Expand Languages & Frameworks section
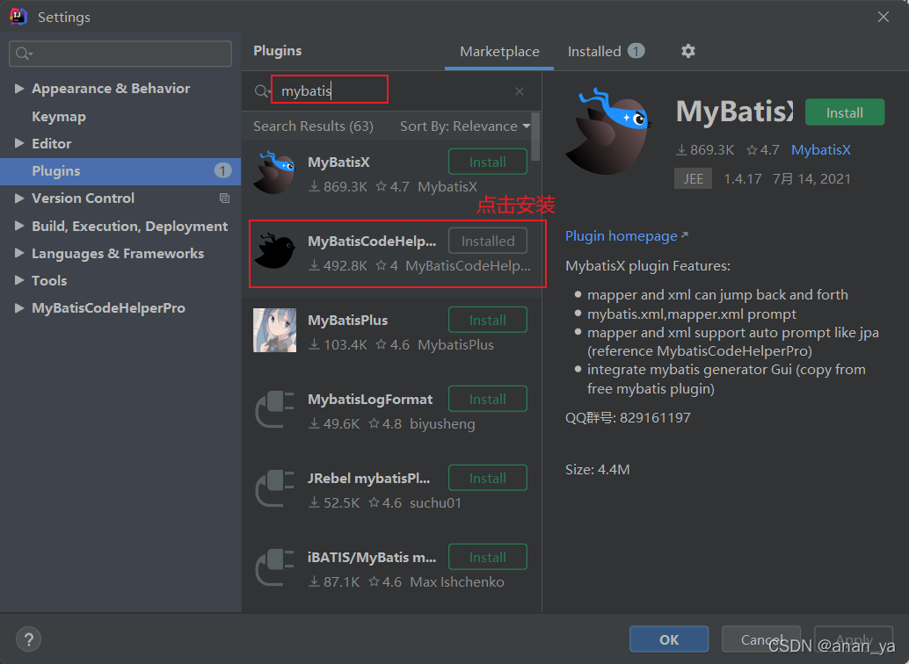 coord(19,253)
